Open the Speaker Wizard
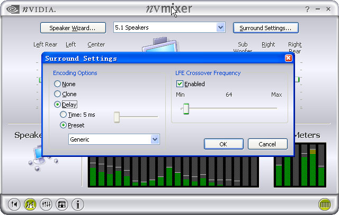The image size is (339, 215). pyautogui.click(x=73, y=28)
